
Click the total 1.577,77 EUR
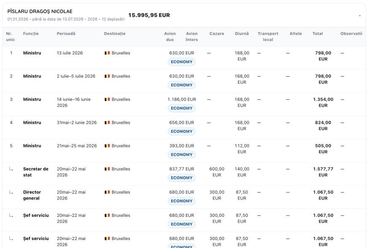323,172
